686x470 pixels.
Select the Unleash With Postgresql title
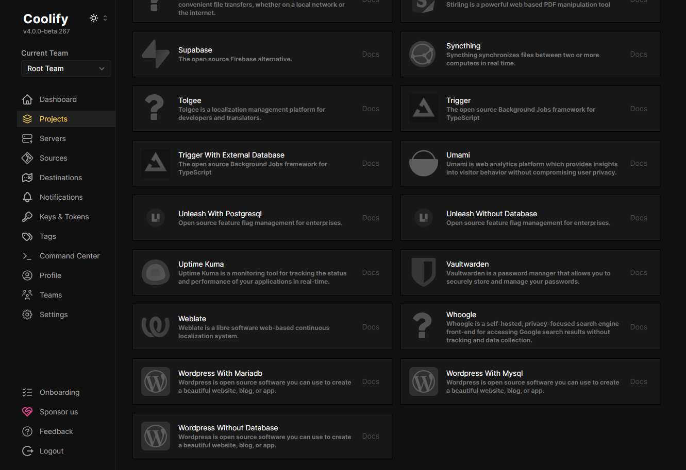point(220,214)
